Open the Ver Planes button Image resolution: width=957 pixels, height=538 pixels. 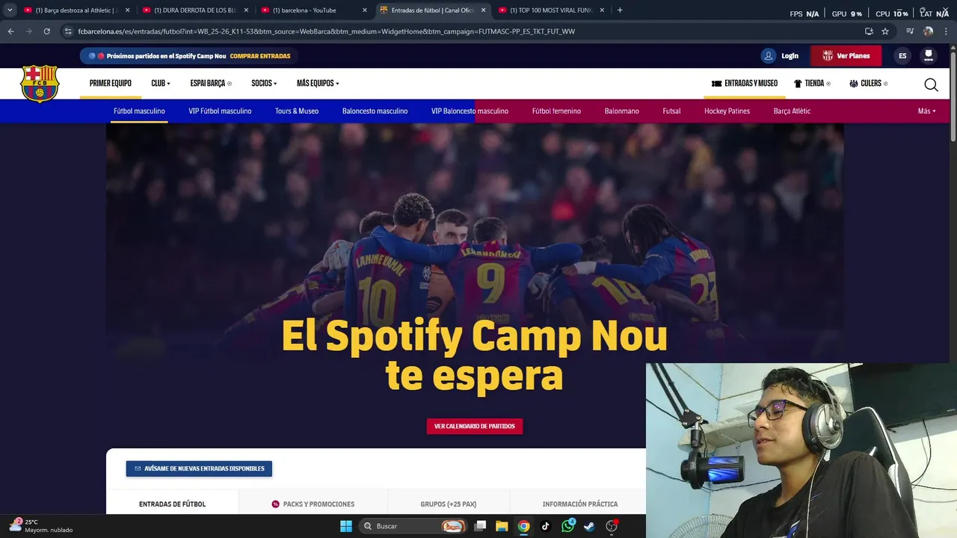[846, 56]
